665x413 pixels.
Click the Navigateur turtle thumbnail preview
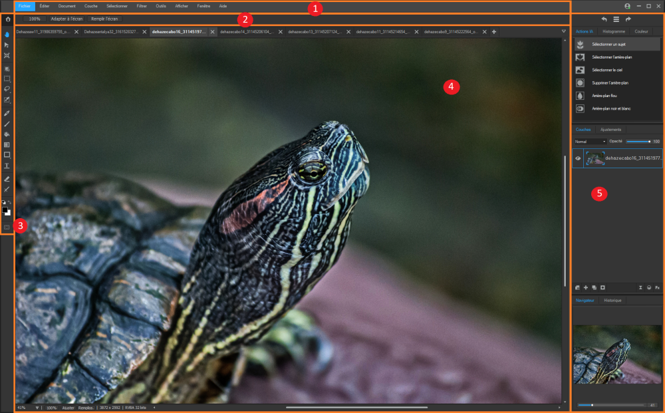tap(617, 354)
